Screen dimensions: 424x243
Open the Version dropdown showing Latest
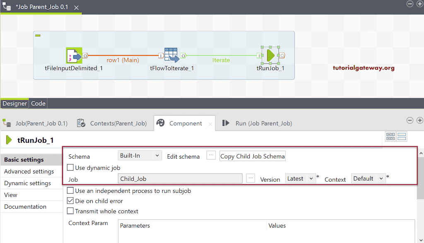click(x=300, y=178)
